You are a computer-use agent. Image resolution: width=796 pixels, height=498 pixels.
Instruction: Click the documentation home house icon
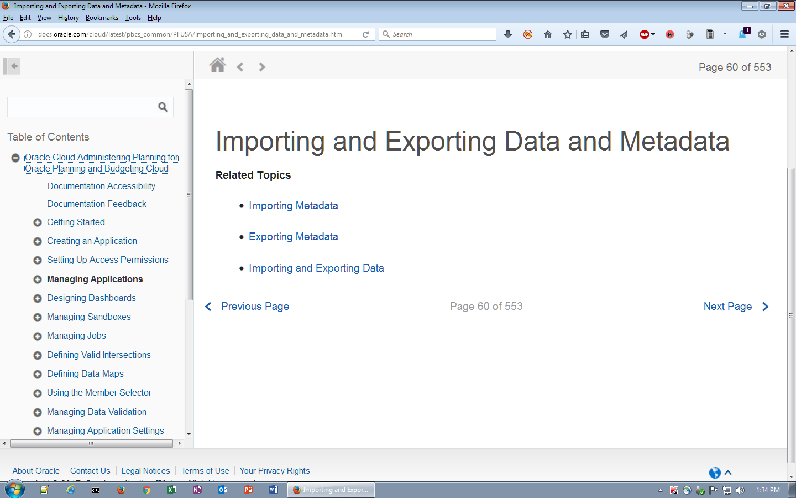click(217, 65)
